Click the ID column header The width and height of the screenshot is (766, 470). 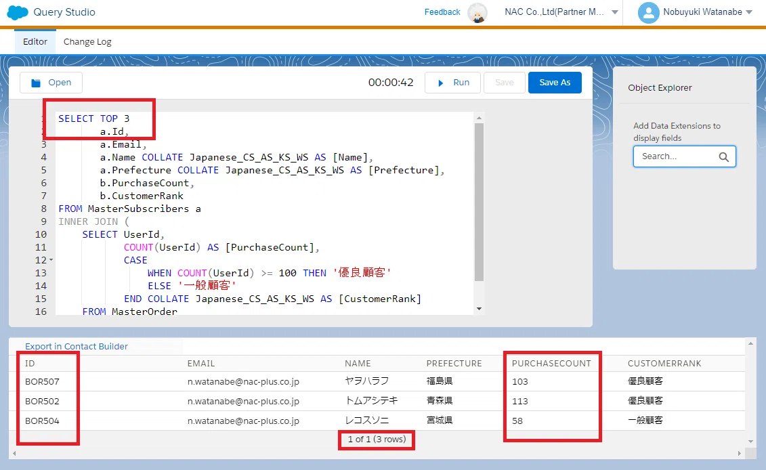(x=30, y=364)
